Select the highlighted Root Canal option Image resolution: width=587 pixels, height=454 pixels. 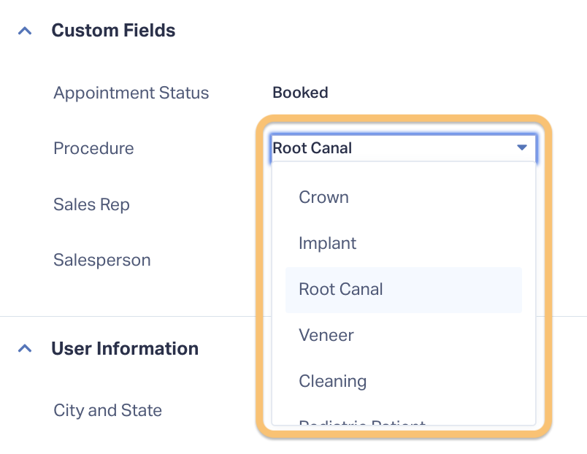[x=404, y=290]
